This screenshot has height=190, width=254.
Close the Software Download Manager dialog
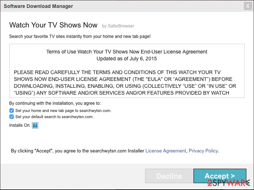click(x=248, y=6)
